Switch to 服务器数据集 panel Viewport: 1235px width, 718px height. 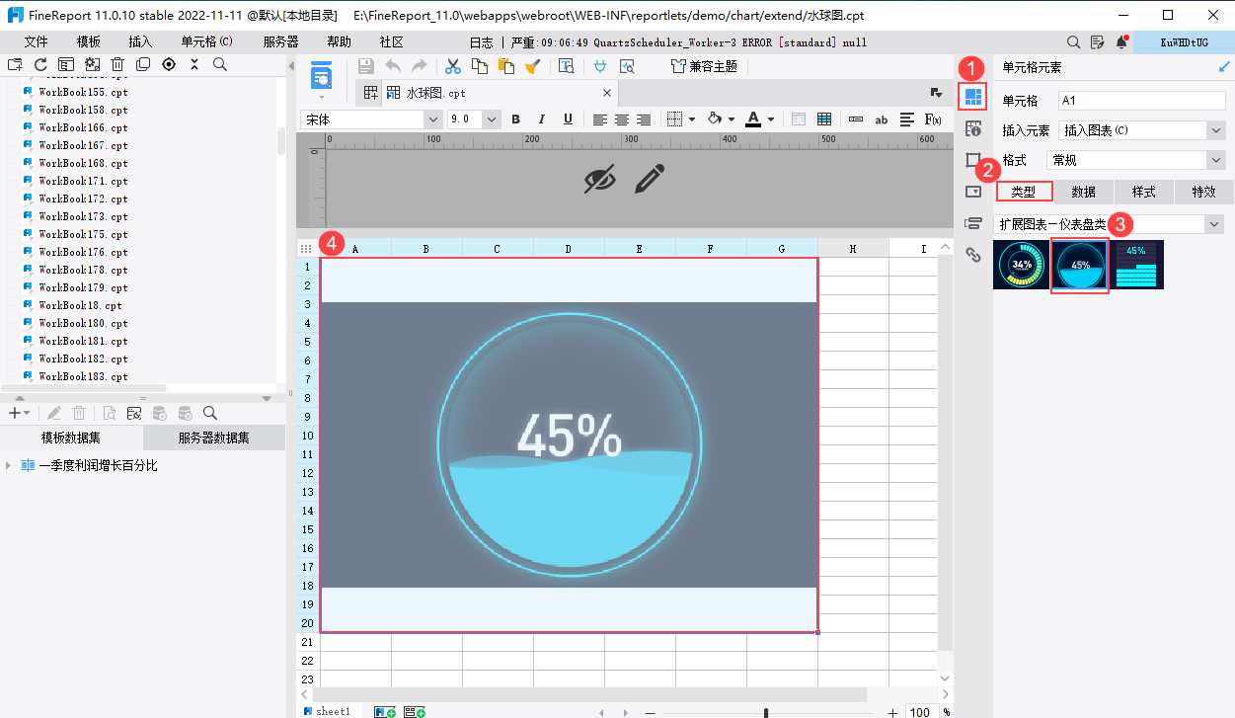tap(213, 438)
